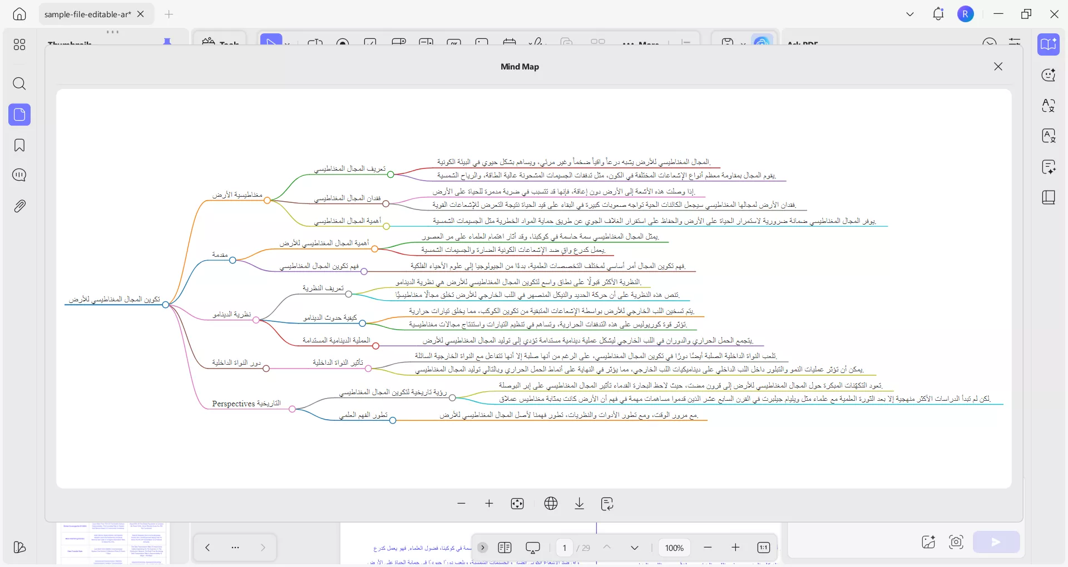Select the 'العملية الديناميكية المستدامة' node text
Image resolution: width=1068 pixels, height=567 pixels.
(x=337, y=340)
